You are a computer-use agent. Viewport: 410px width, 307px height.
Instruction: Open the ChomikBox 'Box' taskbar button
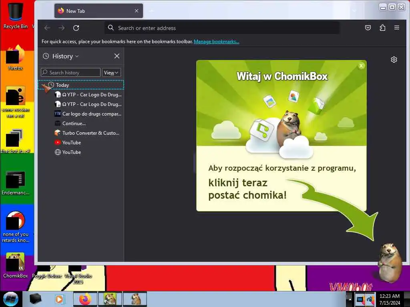coord(110,299)
